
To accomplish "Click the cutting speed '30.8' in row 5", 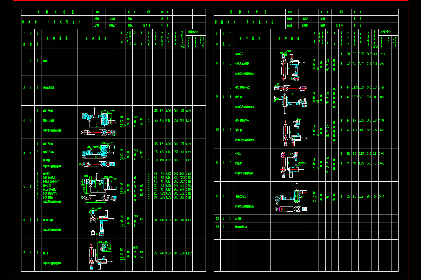I will click(x=182, y=174).
